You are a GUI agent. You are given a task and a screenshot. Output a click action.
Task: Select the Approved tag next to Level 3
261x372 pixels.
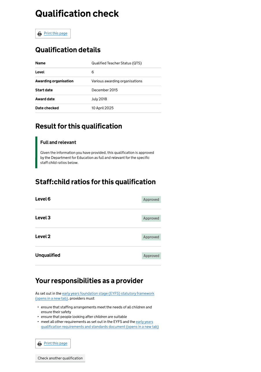point(151,218)
